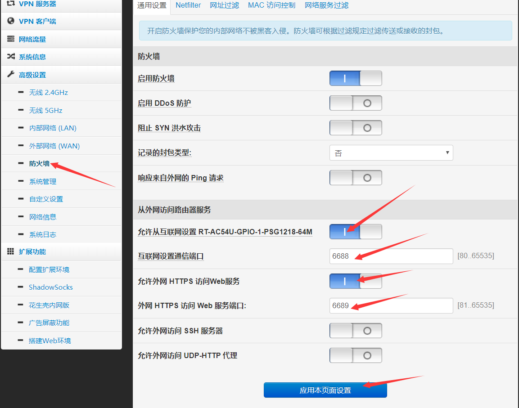The image size is (519, 408).
Task: Open 配置扩展环境 page
Action: [x=49, y=270]
